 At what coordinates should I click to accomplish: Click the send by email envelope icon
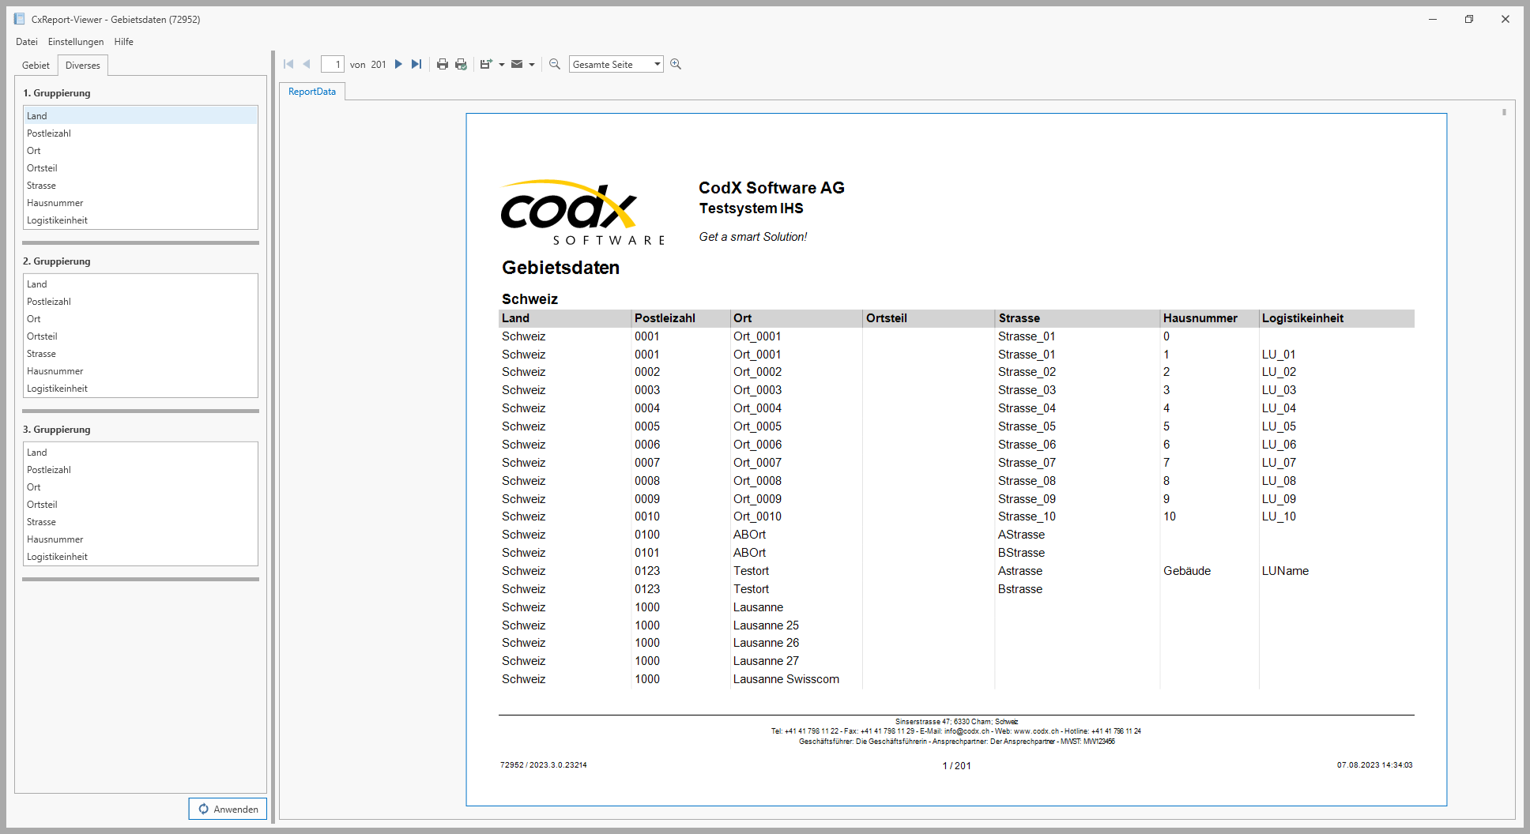pyautogui.click(x=517, y=64)
